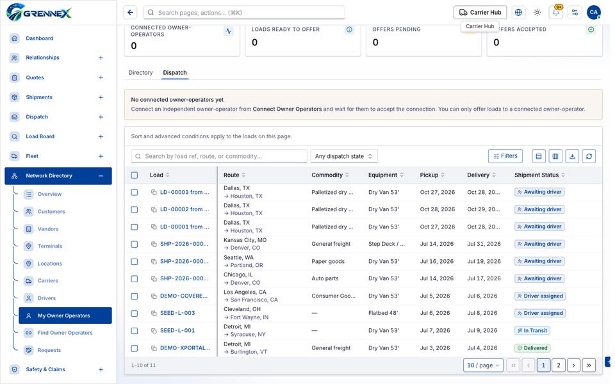Viewport: 615px width, 384px height.
Task: Click the row density icon button
Action: (539, 156)
